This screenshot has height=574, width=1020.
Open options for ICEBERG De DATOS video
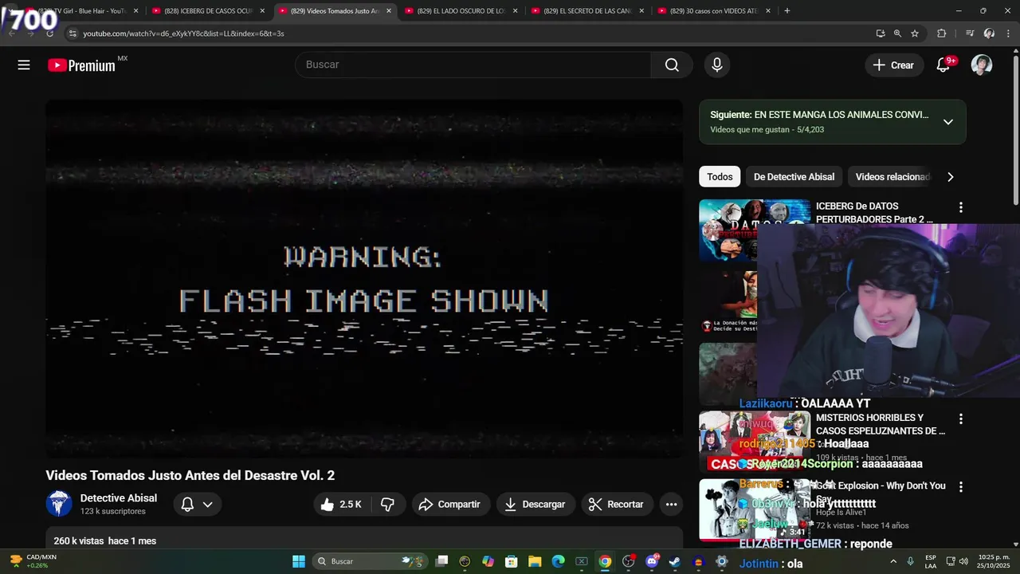(x=960, y=207)
